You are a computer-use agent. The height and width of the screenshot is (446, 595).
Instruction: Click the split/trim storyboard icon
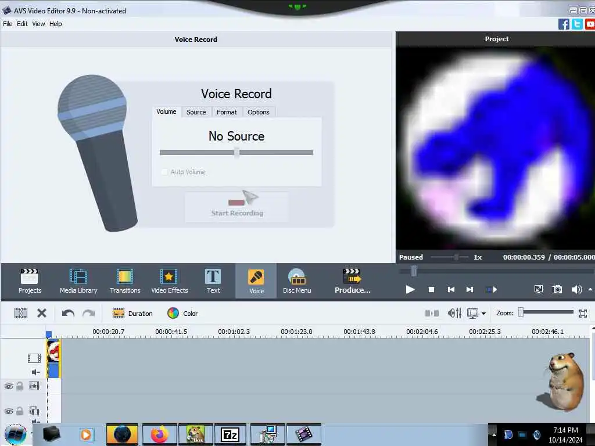point(21,313)
